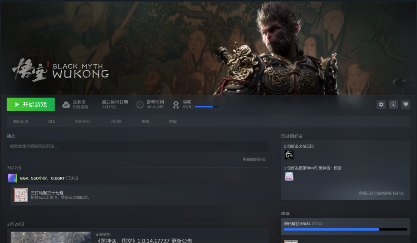Viewport: 417px width, 243px height.
Task: Click the 2月20日 date heading
Action: [15, 224]
